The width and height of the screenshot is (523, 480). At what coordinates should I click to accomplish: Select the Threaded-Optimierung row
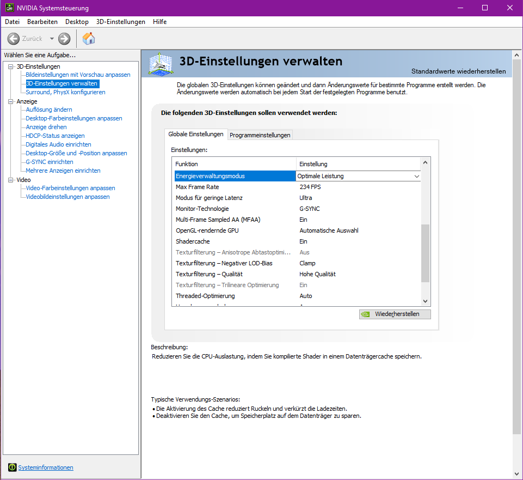[x=298, y=296]
